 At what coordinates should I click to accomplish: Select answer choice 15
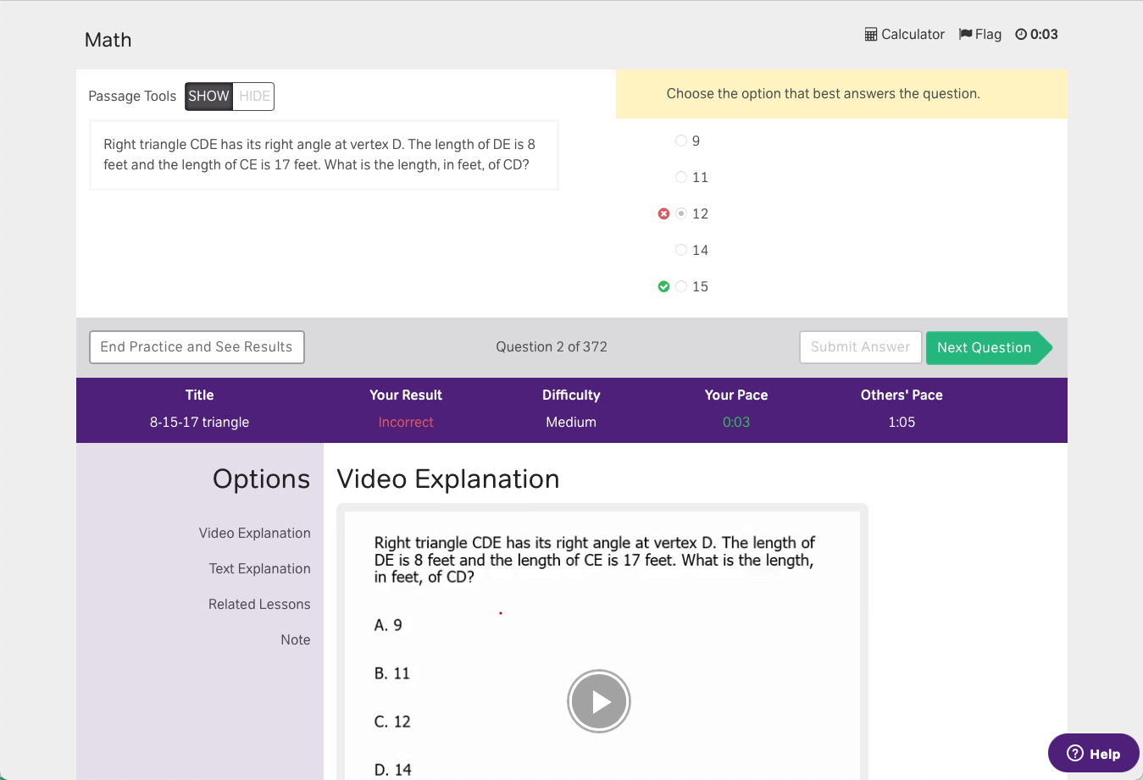coord(681,286)
